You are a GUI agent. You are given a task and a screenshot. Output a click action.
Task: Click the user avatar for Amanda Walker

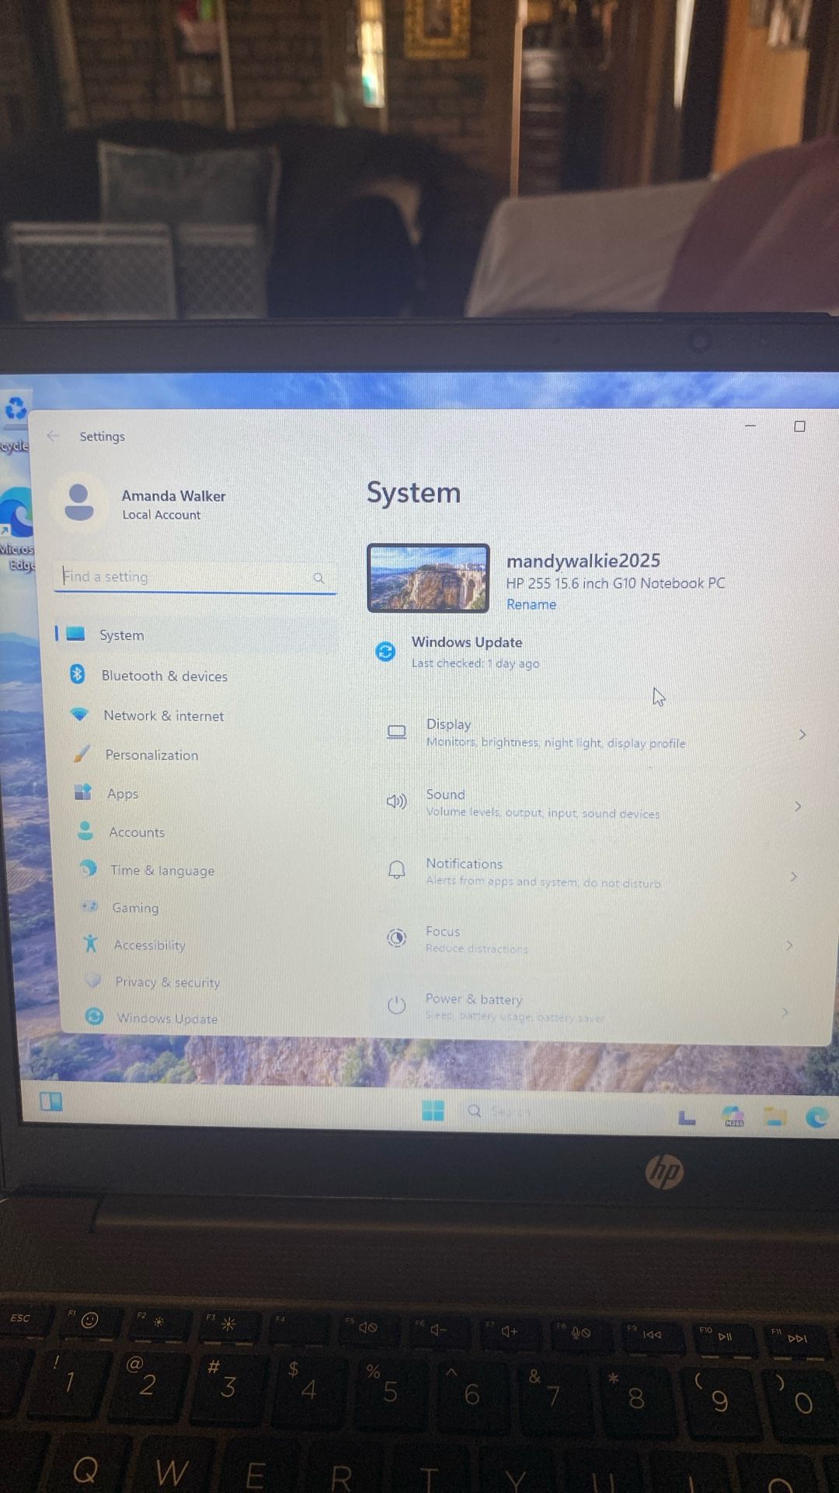78,502
